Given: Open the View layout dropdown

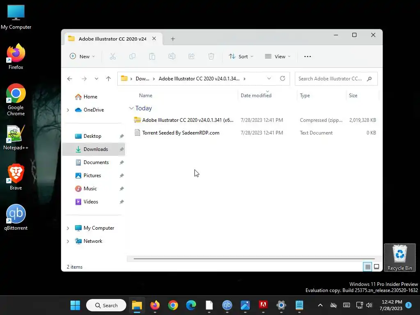Looking at the screenshot, I should click(x=278, y=57).
